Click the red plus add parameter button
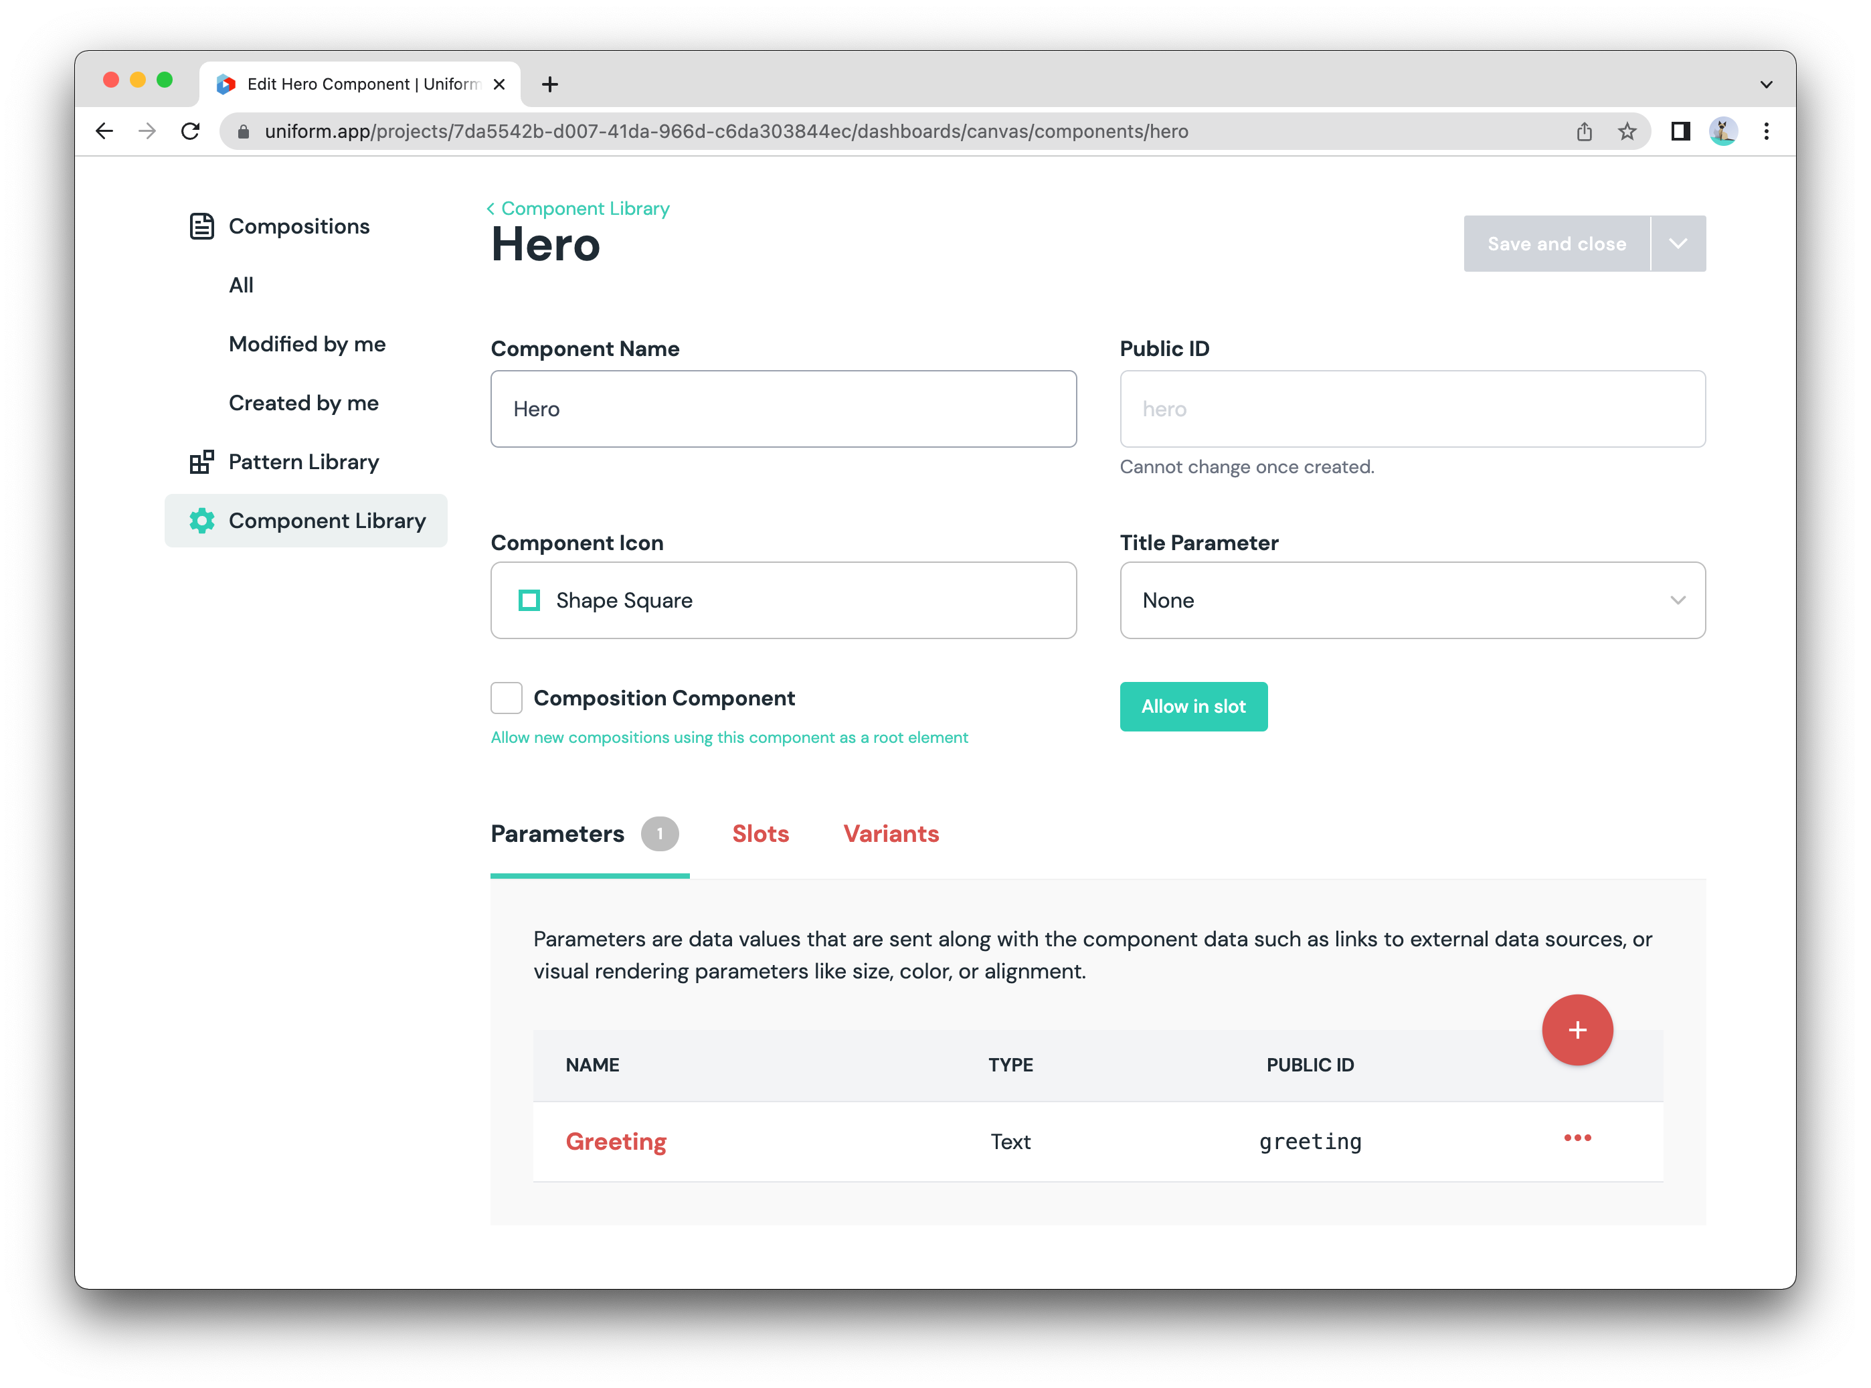1871x1388 pixels. point(1577,1030)
